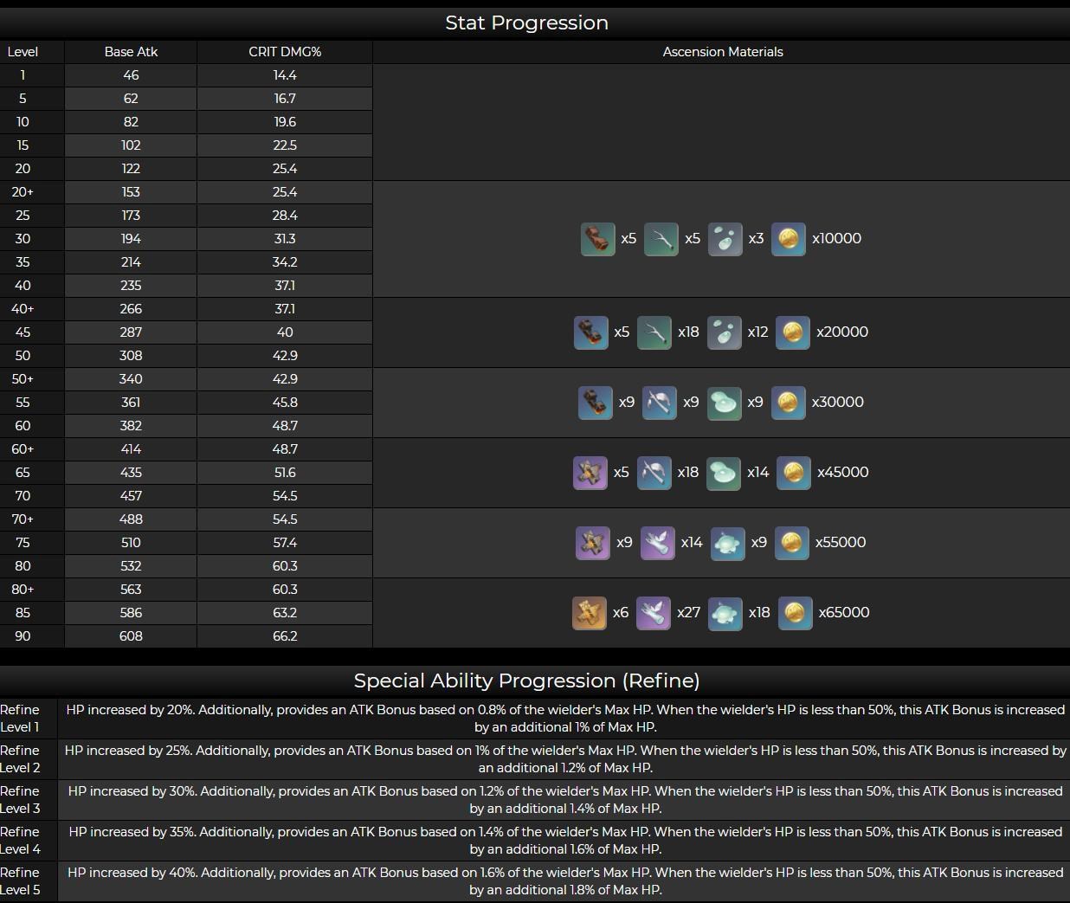Click the description starting 'HP increased by 35%'
Image resolution: width=1070 pixels, height=903 pixels.
tap(565, 841)
